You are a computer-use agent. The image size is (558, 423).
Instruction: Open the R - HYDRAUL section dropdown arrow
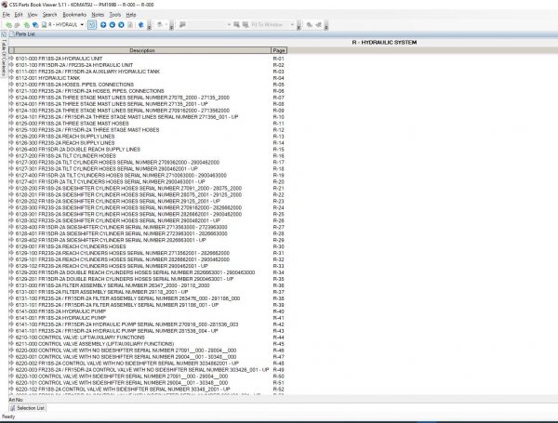click(82, 25)
